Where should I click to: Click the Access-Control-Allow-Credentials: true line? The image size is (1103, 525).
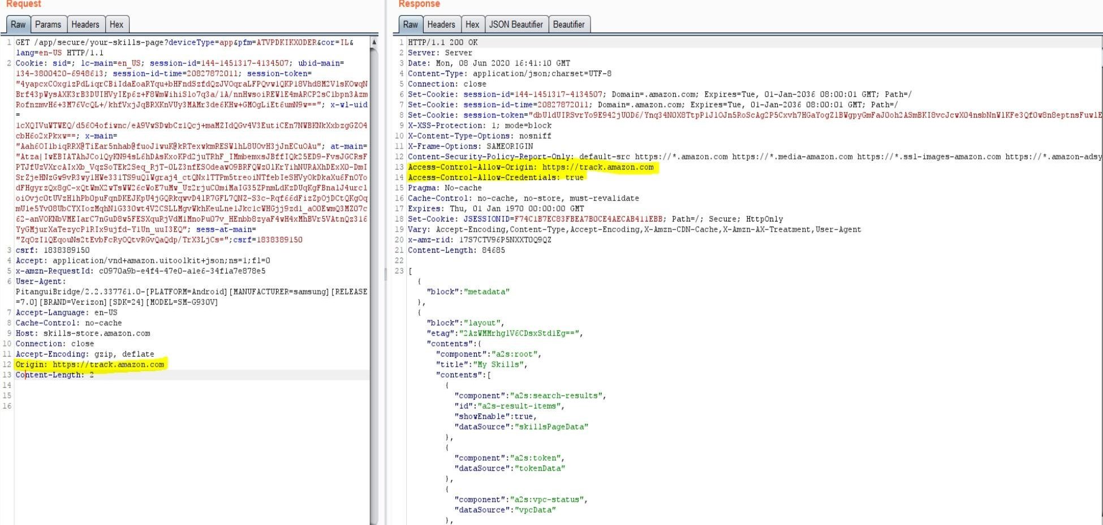coord(496,177)
